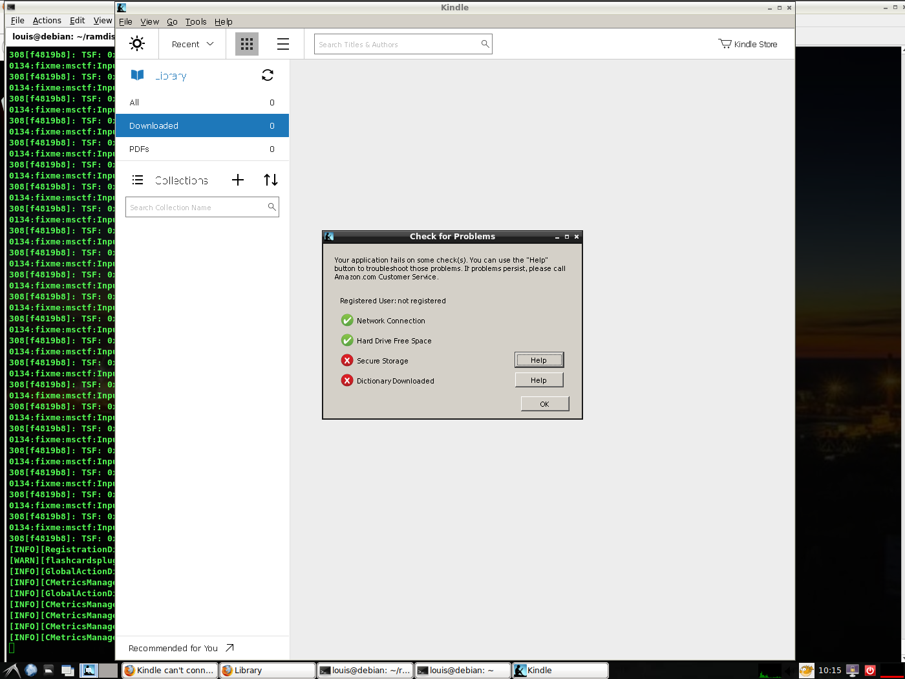Add a new collection with plus icon

point(238,180)
